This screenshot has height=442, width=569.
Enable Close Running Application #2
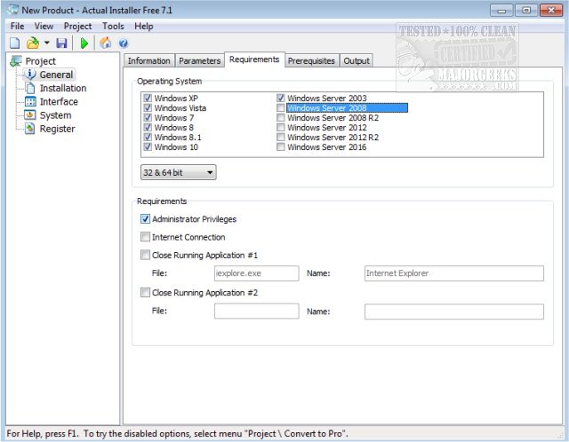tap(145, 292)
